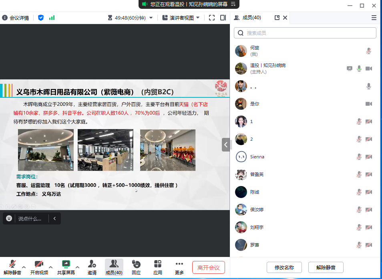This screenshot has height=279, width=382.
Task: Pop out the members panel
Action: point(277,18)
